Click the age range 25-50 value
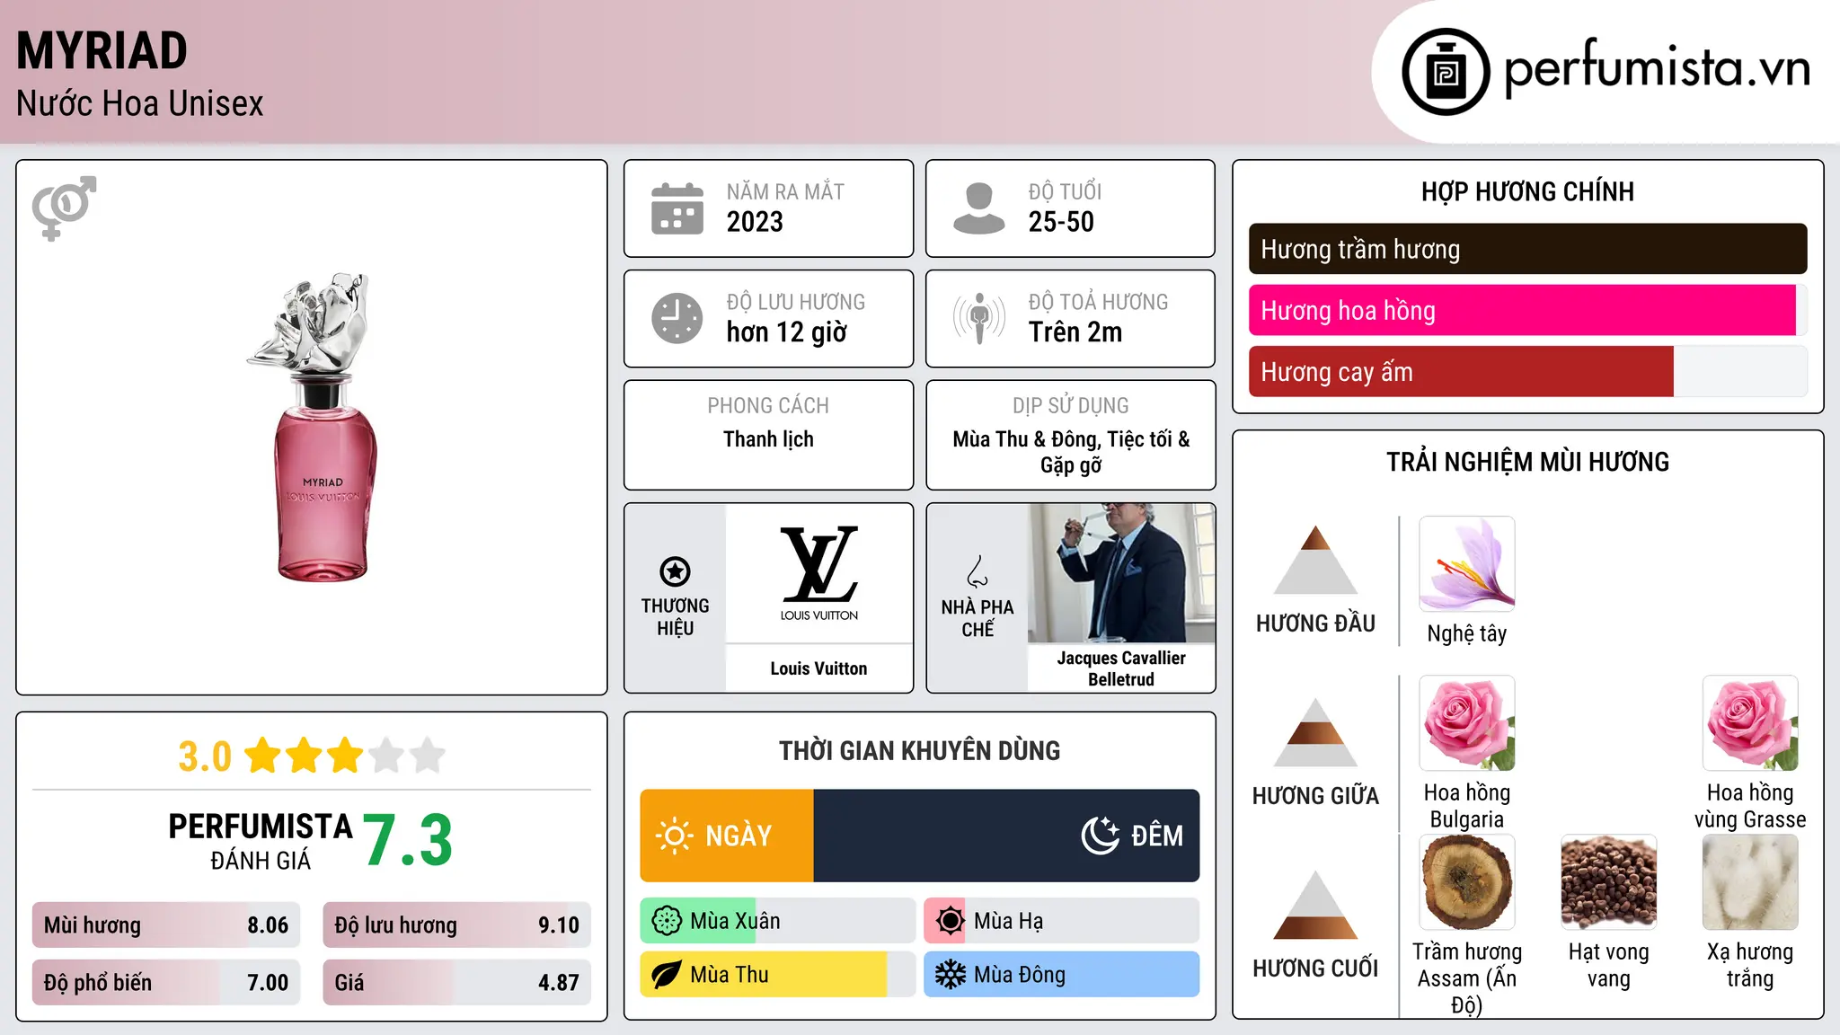This screenshot has height=1035, width=1840. coord(1061,222)
